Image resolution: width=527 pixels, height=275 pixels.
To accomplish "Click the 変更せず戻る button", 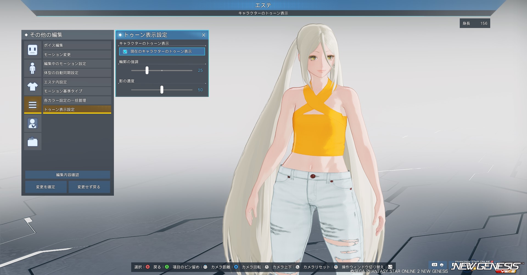I will 89,187.
